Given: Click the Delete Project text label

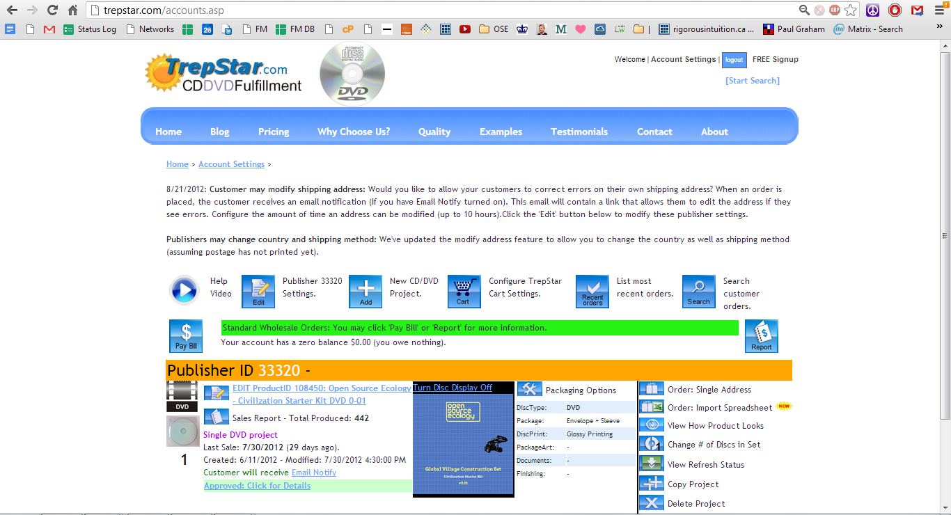Looking at the screenshot, I should [696, 503].
